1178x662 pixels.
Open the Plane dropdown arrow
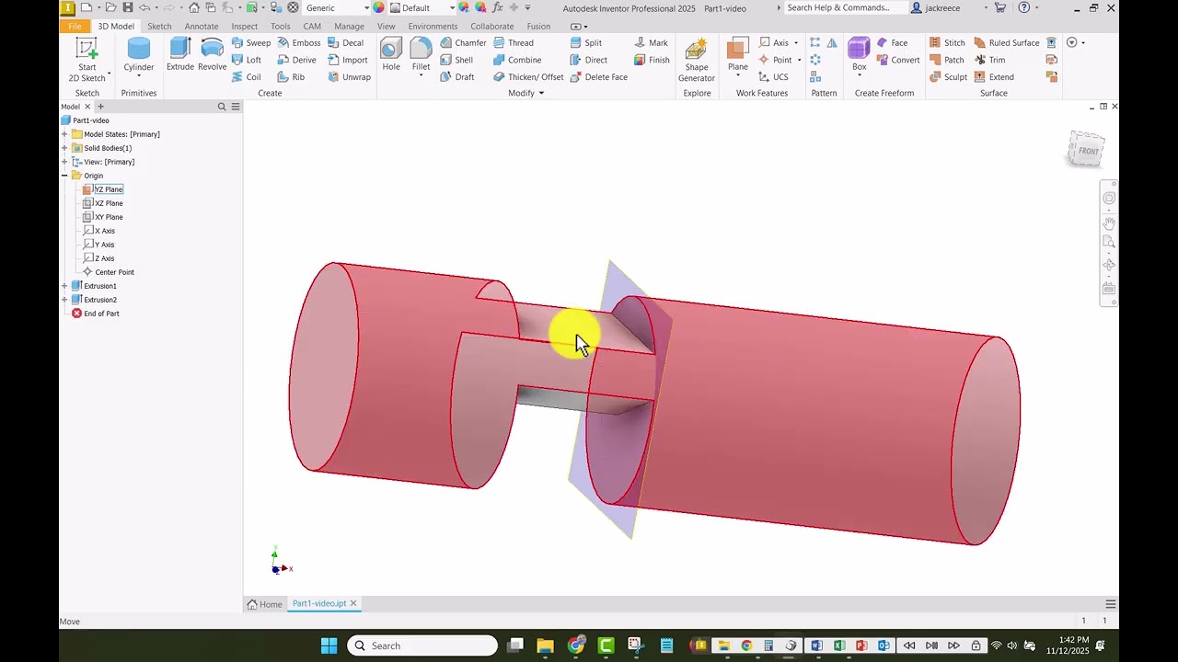click(x=738, y=76)
